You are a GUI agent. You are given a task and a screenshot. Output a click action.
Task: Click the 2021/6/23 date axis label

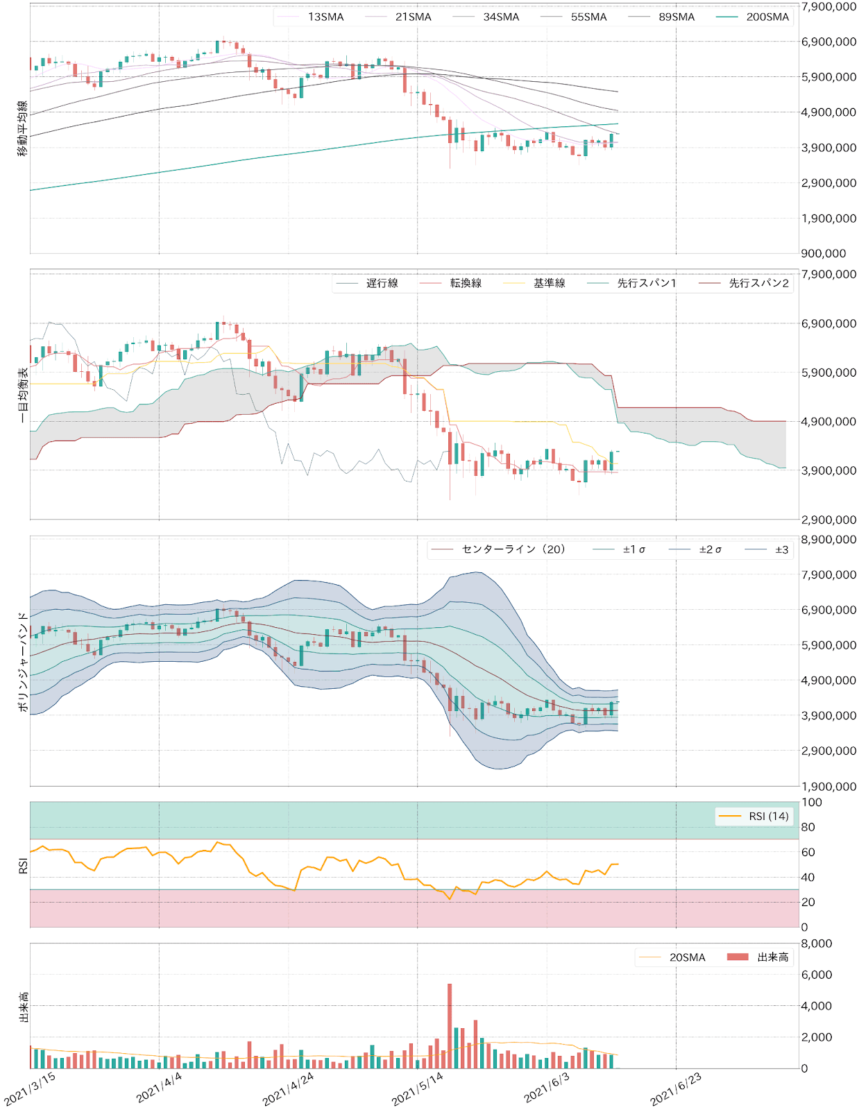click(x=676, y=1088)
